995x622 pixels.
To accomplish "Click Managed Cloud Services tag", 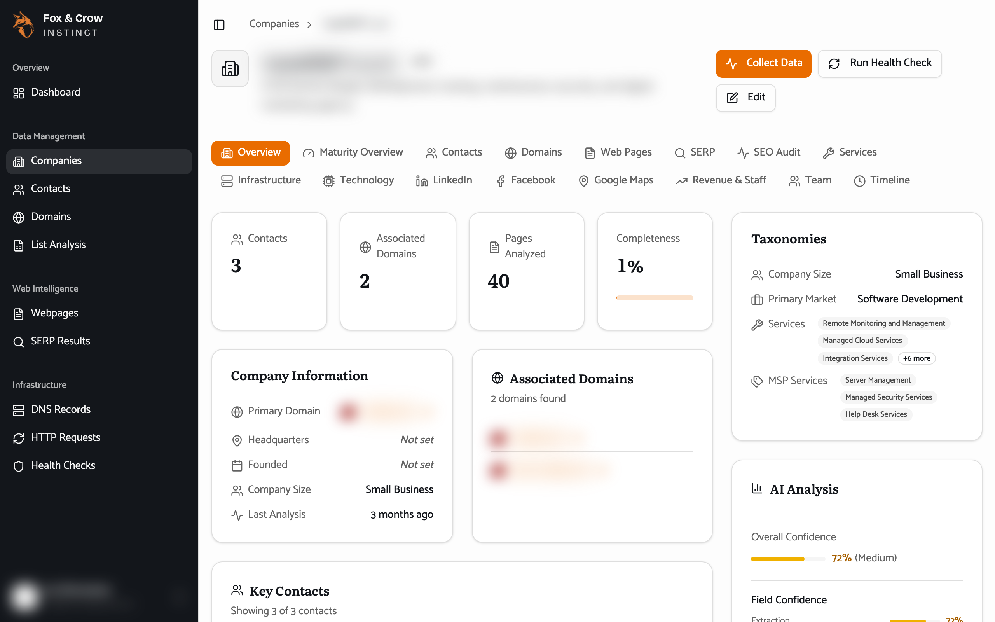I will pos(862,341).
